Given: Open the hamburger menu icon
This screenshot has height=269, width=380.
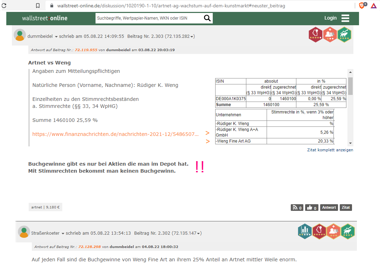Looking at the screenshot, I should 345,18.
